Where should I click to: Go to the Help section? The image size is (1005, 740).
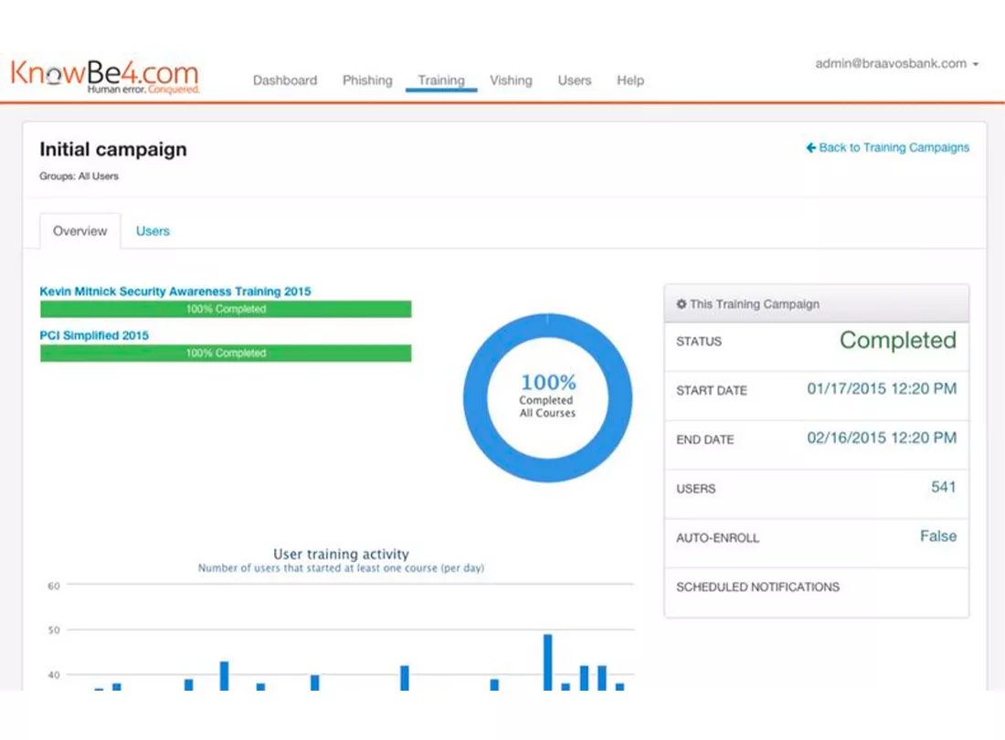coord(629,80)
